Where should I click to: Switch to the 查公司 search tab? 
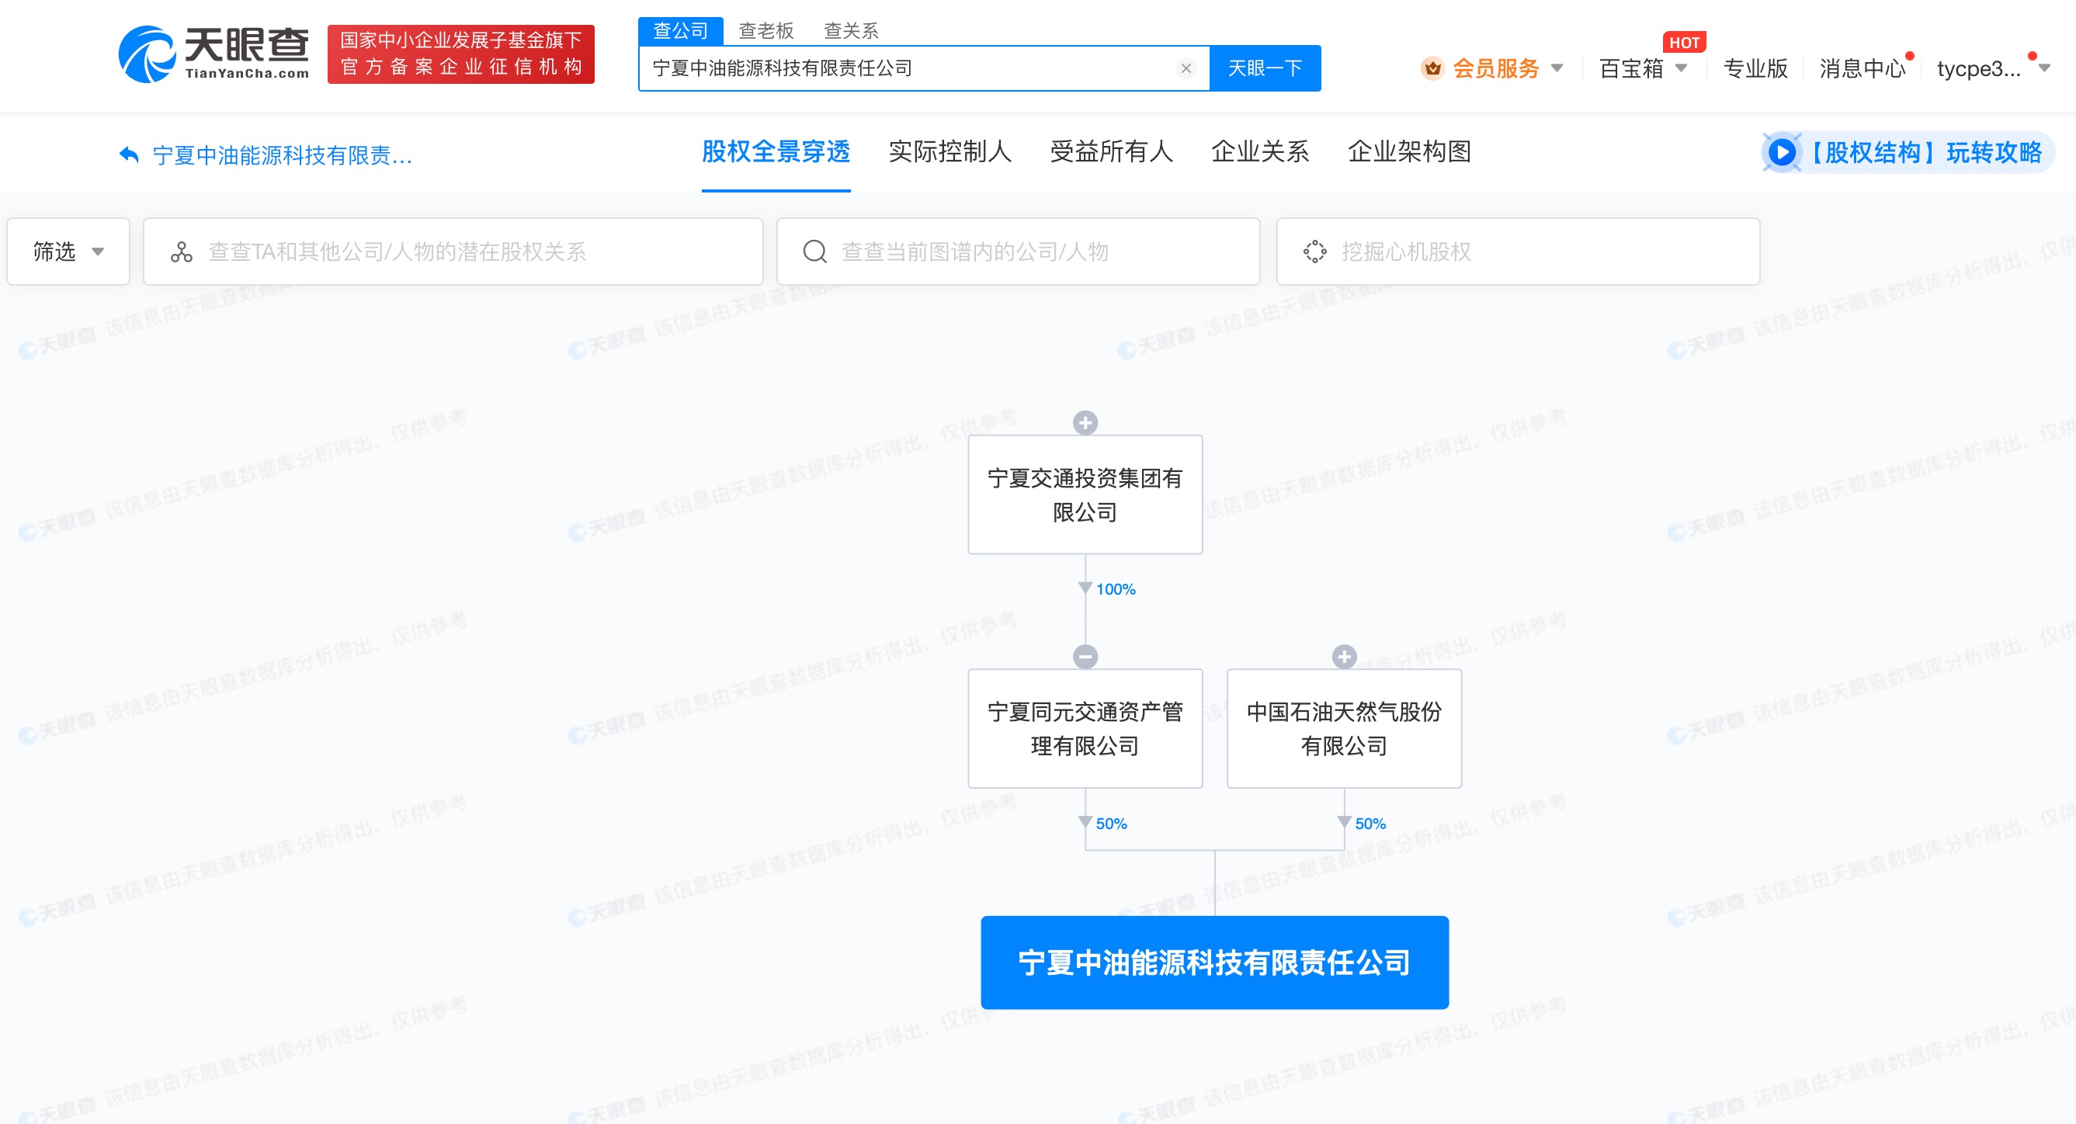click(x=680, y=30)
